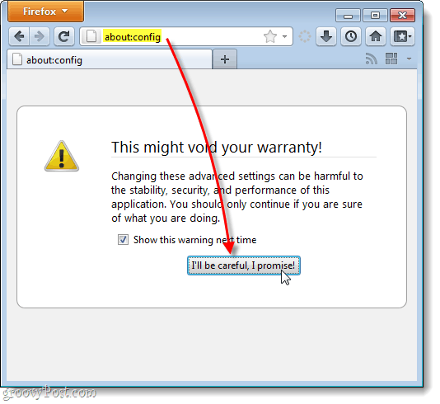This screenshot has width=440, height=404.
Task: Go back using the back arrow
Action: [x=19, y=36]
